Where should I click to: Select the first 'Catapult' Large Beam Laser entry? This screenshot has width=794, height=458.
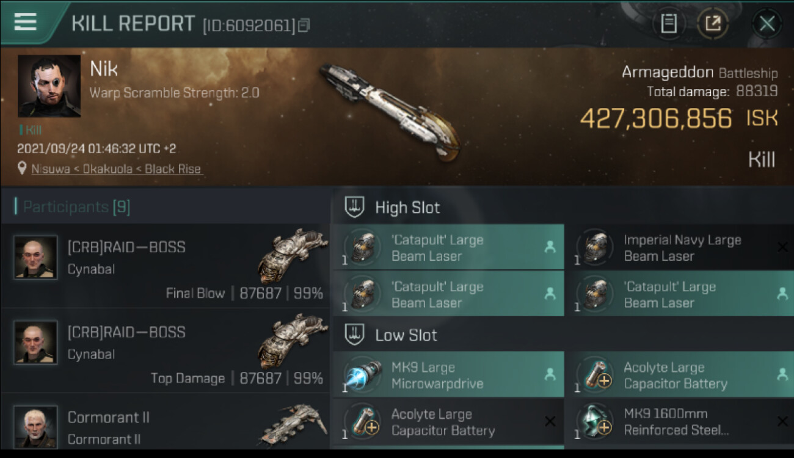[448, 247]
